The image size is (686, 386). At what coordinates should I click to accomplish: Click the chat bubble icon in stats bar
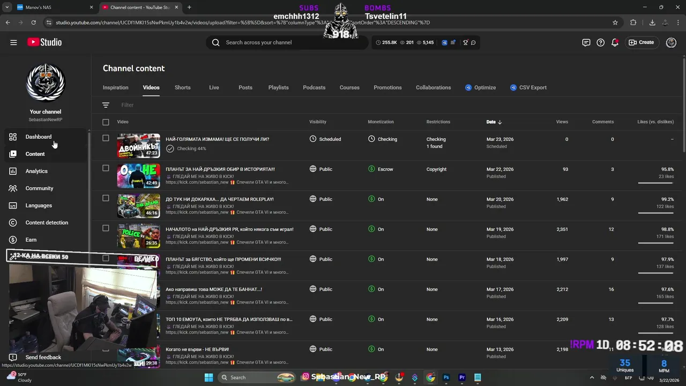point(473,42)
